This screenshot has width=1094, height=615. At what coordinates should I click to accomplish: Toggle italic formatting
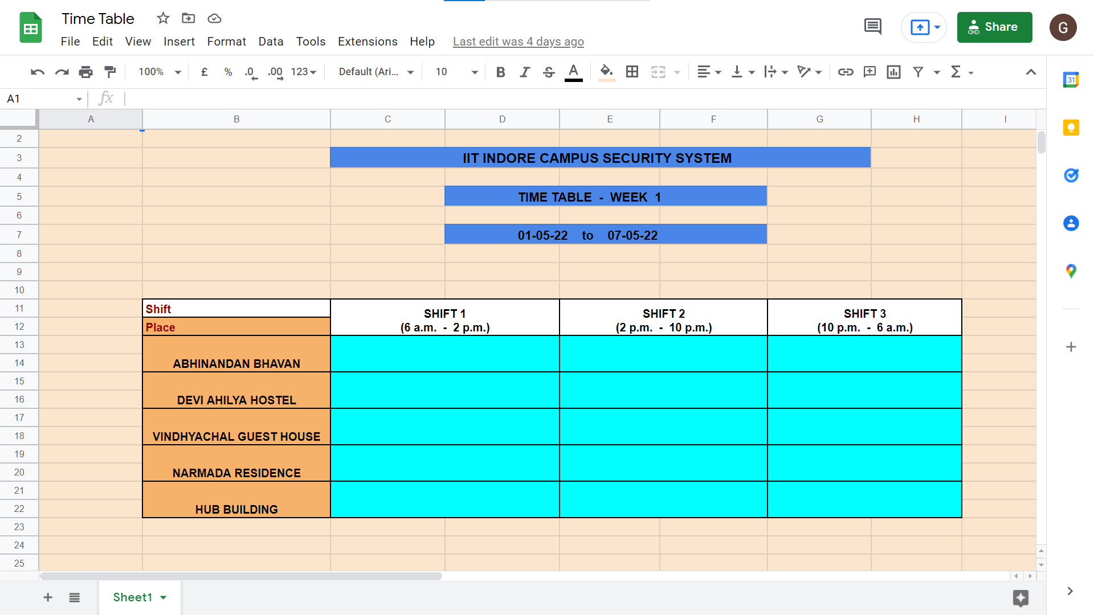tap(525, 72)
